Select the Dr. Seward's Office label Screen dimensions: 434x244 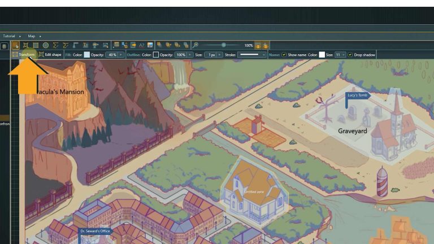click(x=95, y=231)
